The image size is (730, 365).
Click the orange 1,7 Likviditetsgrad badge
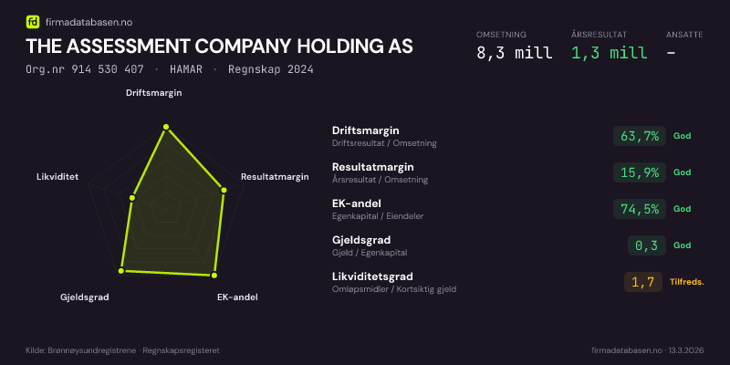click(x=642, y=282)
